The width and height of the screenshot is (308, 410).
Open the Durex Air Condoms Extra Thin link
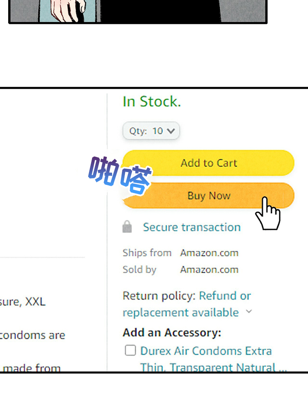pyautogui.click(x=206, y=351)
